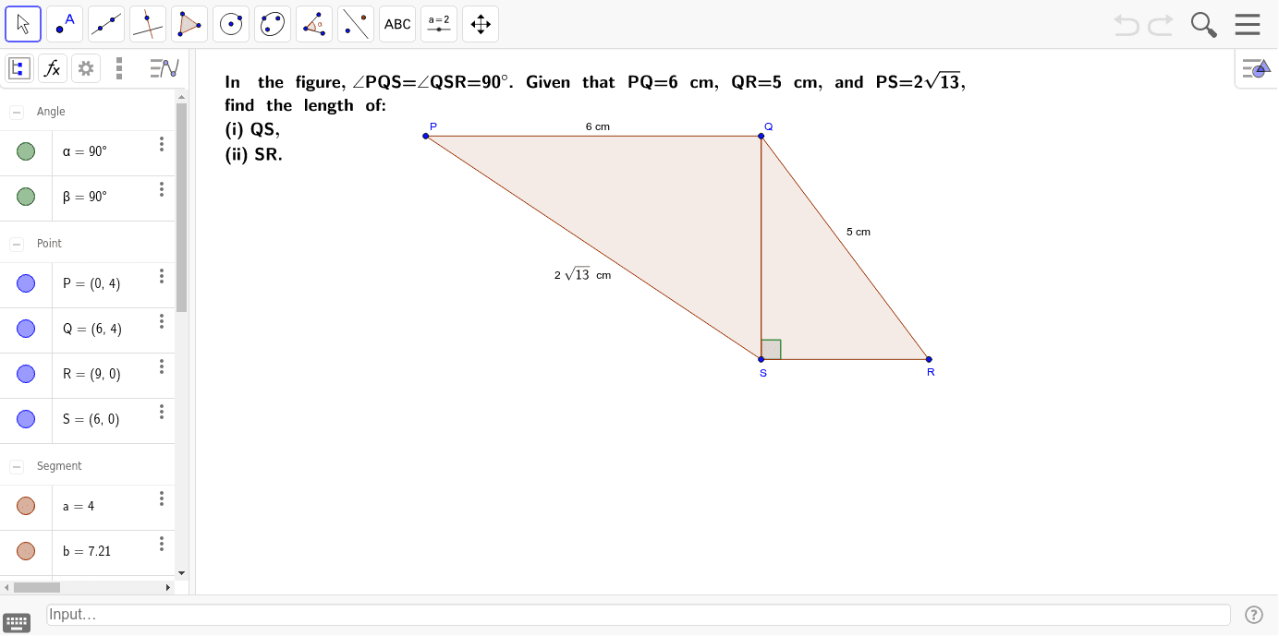Click the Algebra vertical scrollbar
Screen dimensions: 1279x636
[181, 208]
